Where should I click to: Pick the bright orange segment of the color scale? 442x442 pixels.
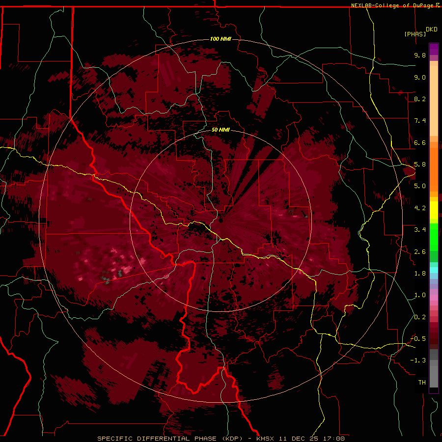tap(434, 169)
